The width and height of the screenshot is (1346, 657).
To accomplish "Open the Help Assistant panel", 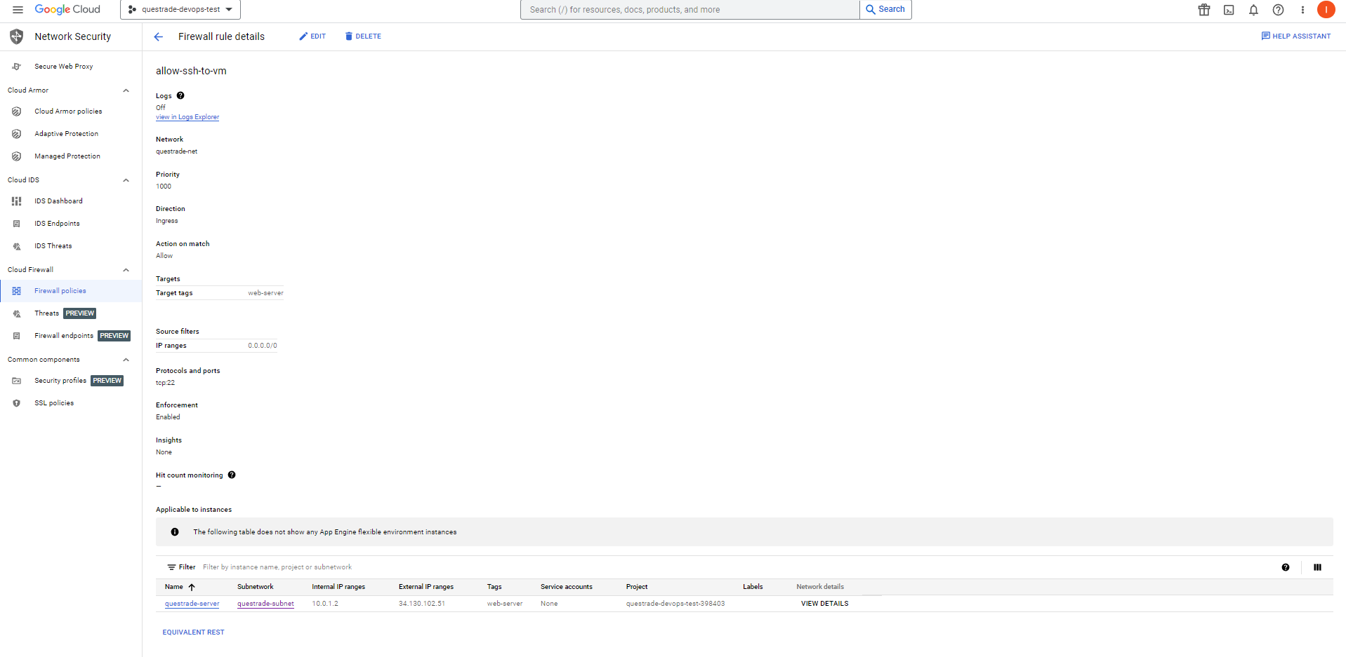I will point(1295,36).
